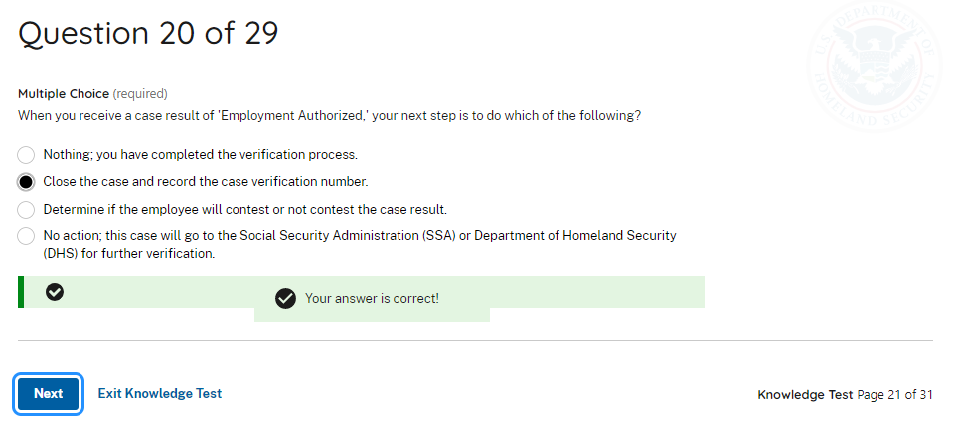Click the 'Multiple Choice' label
Screen dimensions: 957x441
64,94
